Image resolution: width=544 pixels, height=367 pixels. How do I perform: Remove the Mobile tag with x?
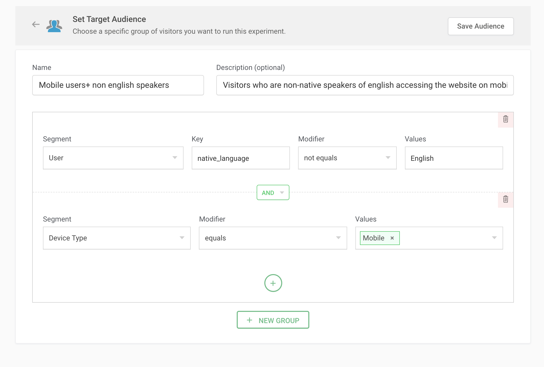(392, 238)
